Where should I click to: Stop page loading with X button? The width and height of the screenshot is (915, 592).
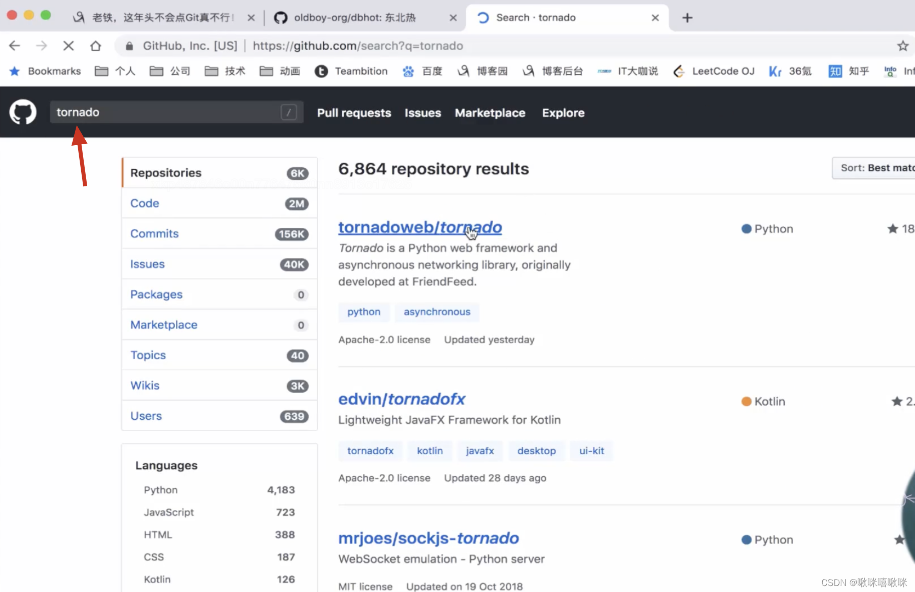pos(69,46)
